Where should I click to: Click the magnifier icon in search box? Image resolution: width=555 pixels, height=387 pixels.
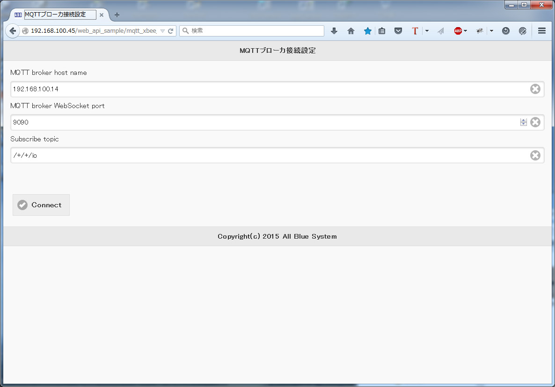(185, 31)
